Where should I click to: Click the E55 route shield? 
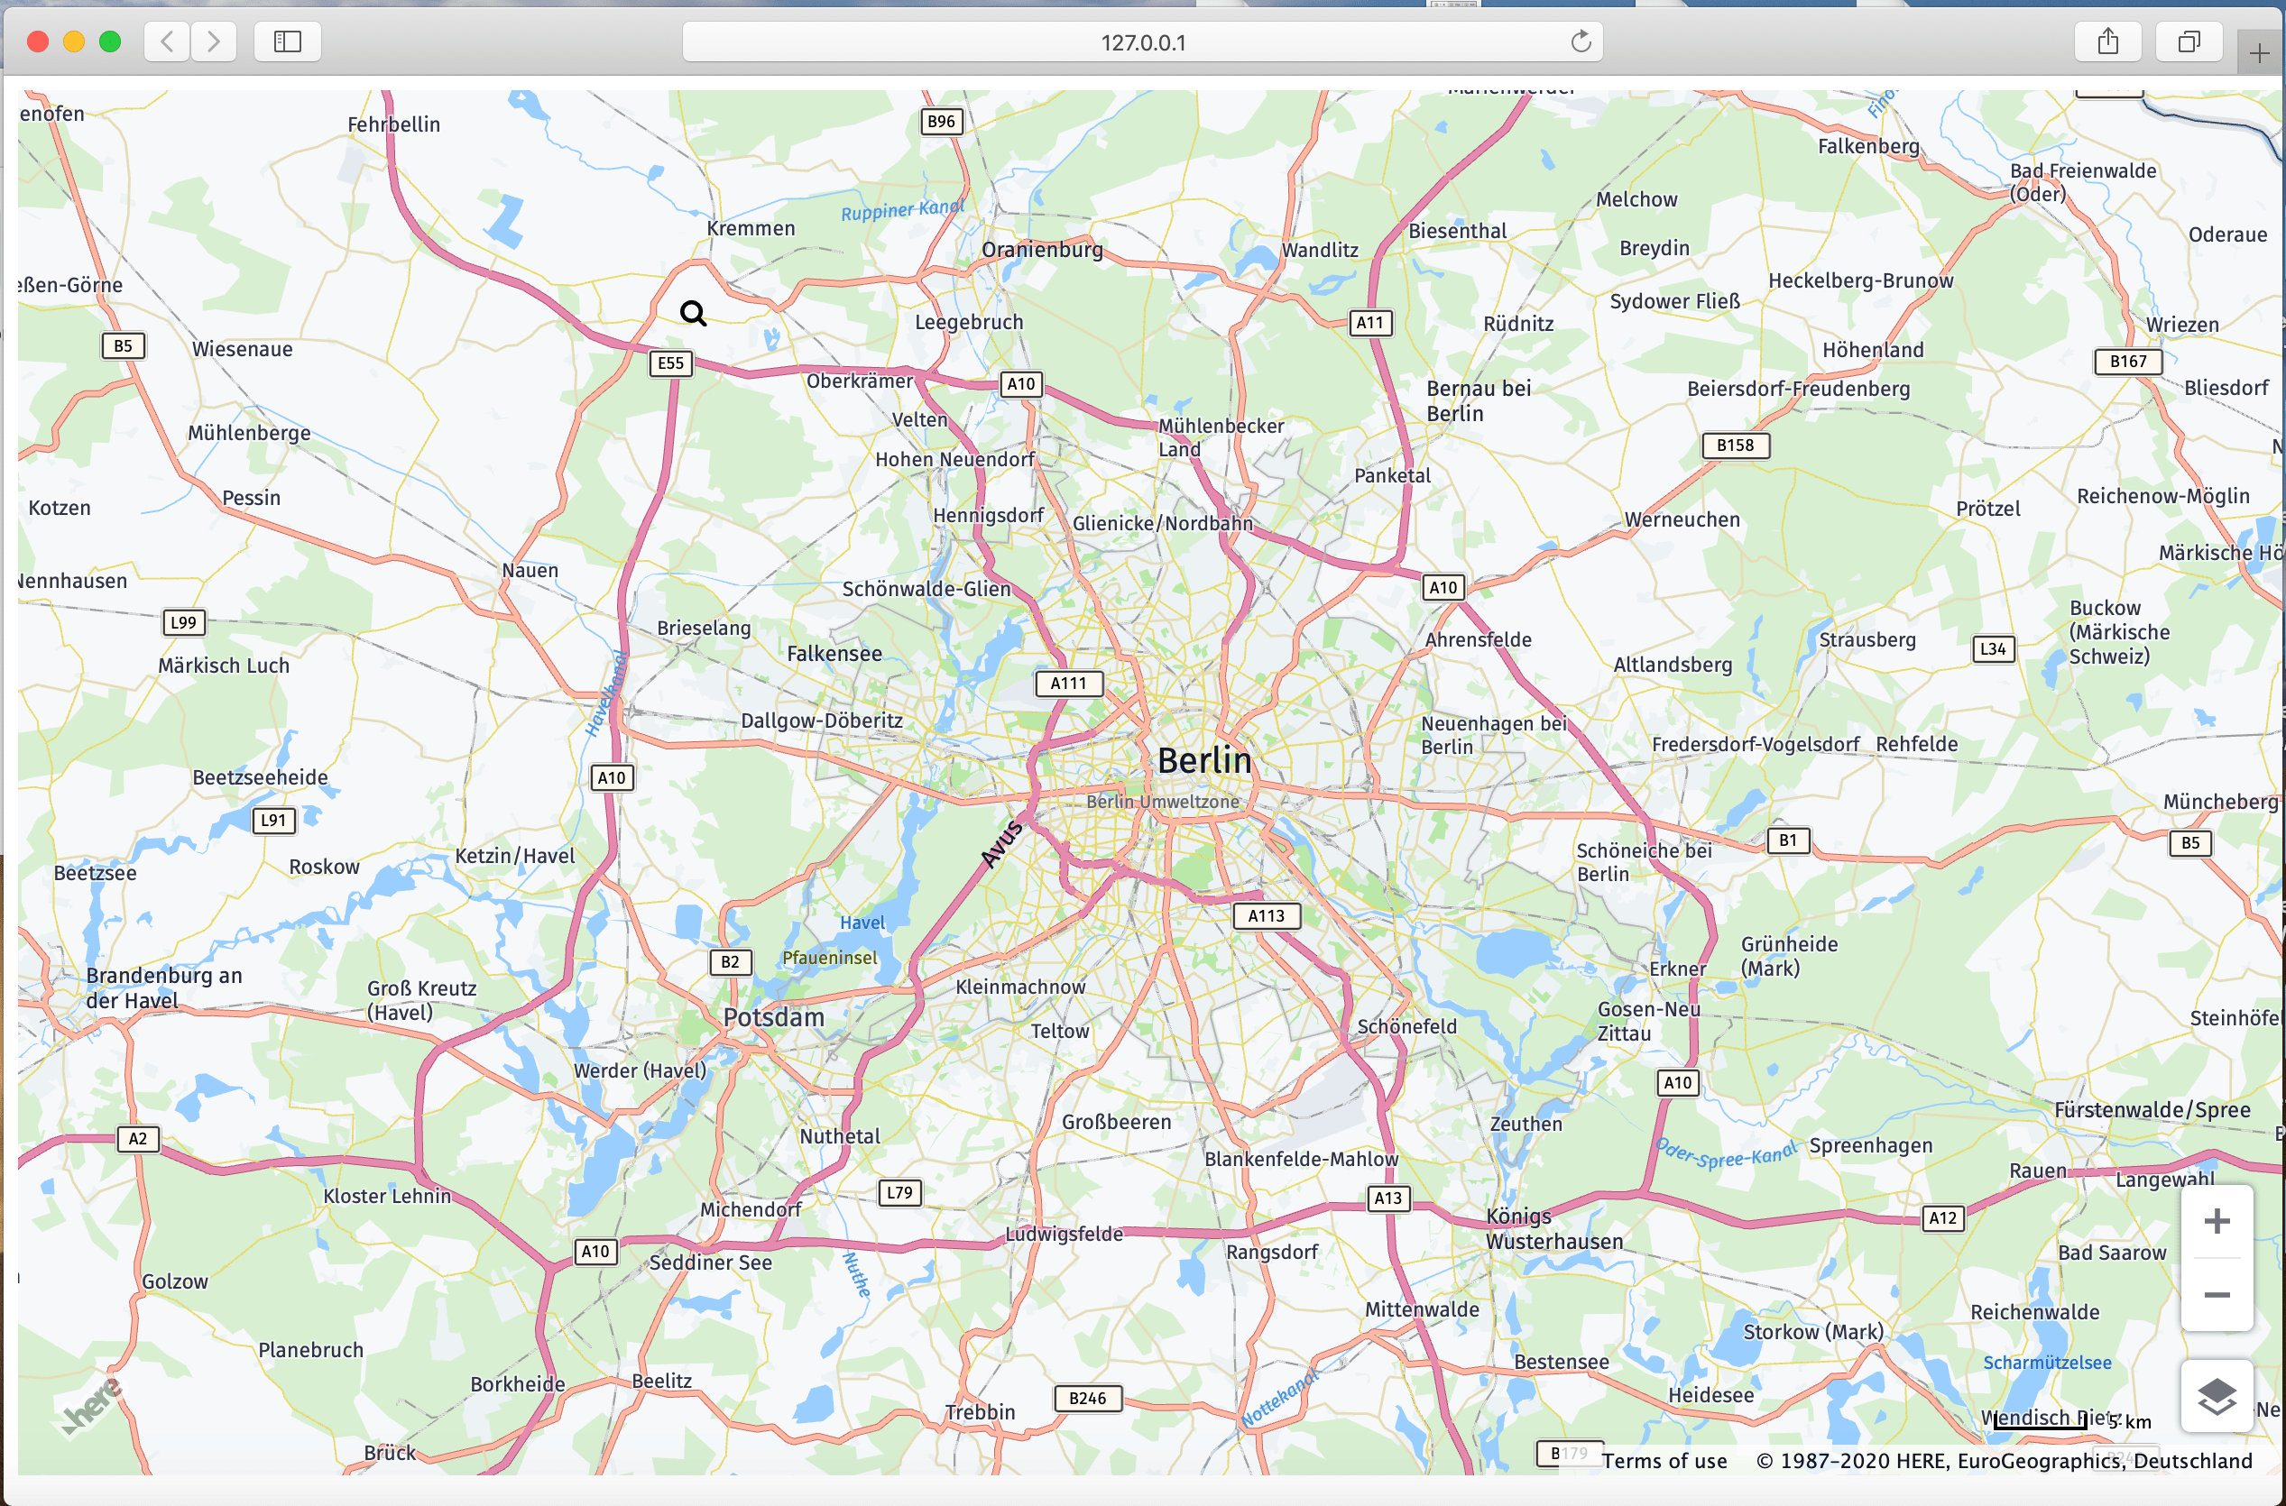[670, 363]
